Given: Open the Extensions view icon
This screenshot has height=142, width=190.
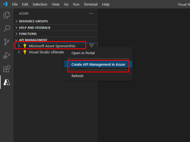Looking at the screenshot, I should tap(7, 69).
